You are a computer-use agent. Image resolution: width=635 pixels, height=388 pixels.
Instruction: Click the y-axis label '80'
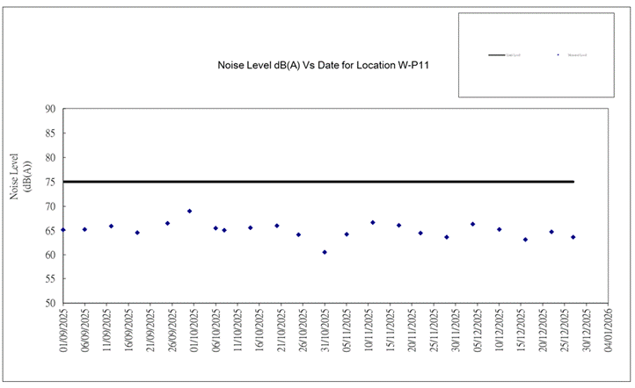50,158
